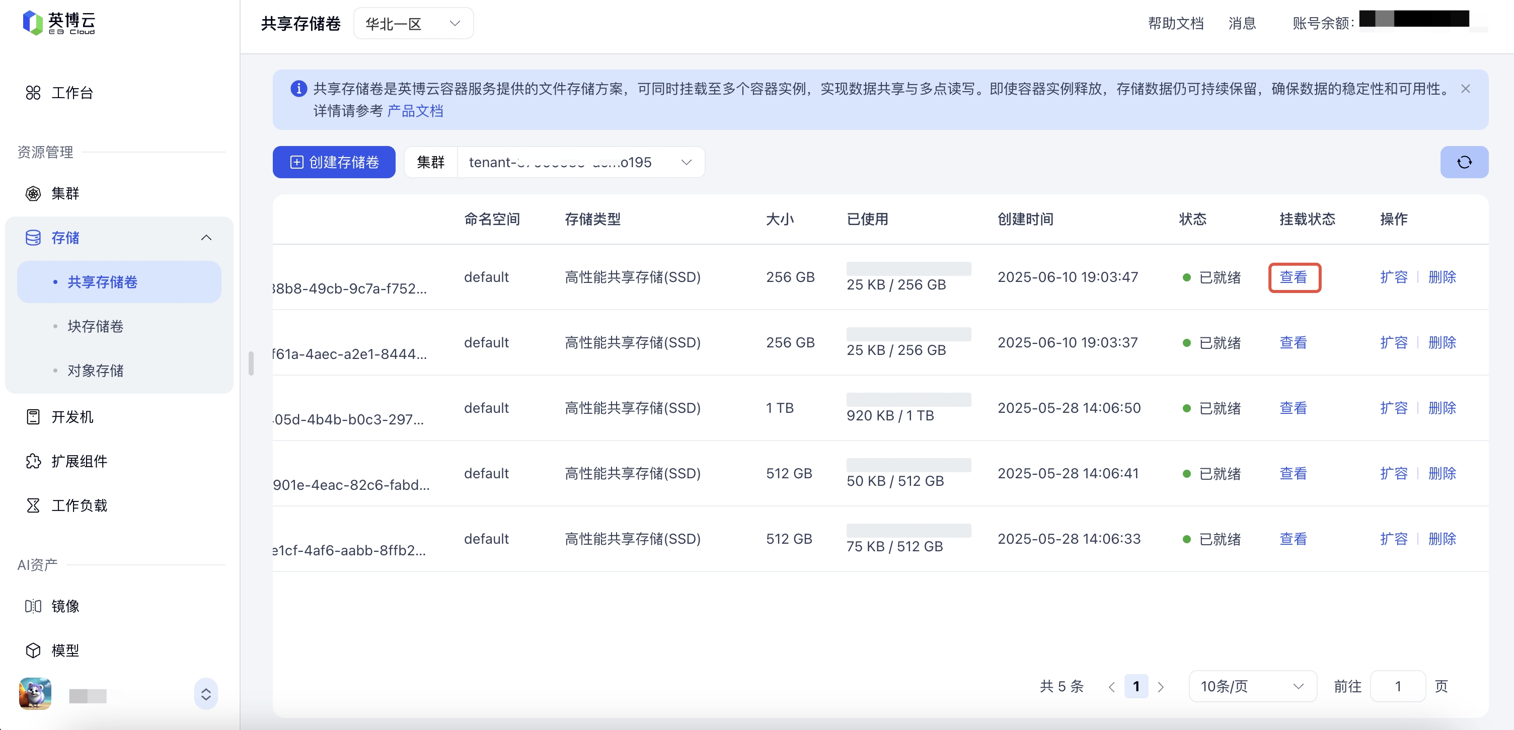Click the sidebar resize handle
Viewport: 1514px width, 730px height.
point(251,363)
